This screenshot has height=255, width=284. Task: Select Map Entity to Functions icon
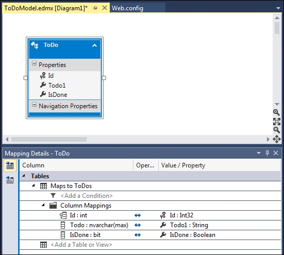[10, 180]
